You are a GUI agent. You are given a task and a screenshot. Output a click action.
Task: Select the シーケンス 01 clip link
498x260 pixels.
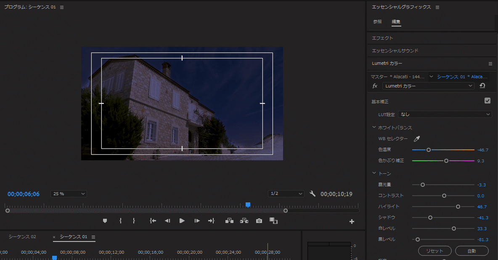pos(462,77)
